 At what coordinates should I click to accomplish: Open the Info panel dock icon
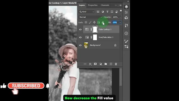click(x=126, y=33)
